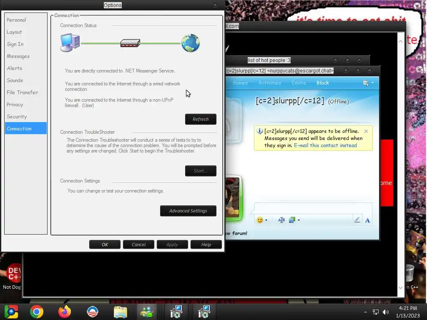
Task: Open Activities in chat toolbar
Action: point(270,83)
